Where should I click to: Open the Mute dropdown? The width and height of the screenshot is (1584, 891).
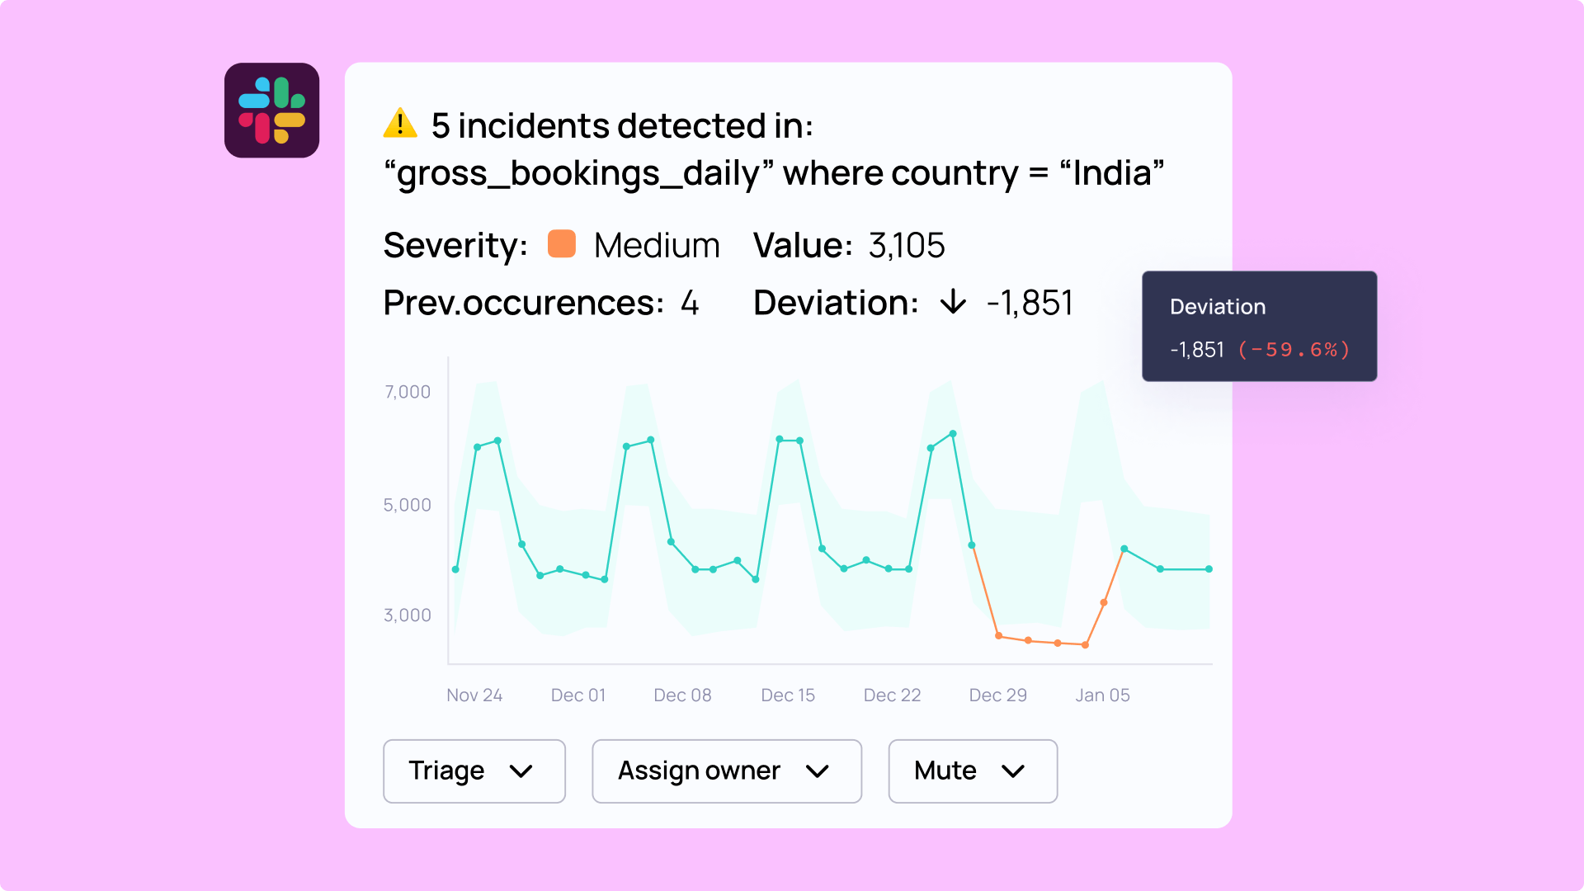click(972, 771)
